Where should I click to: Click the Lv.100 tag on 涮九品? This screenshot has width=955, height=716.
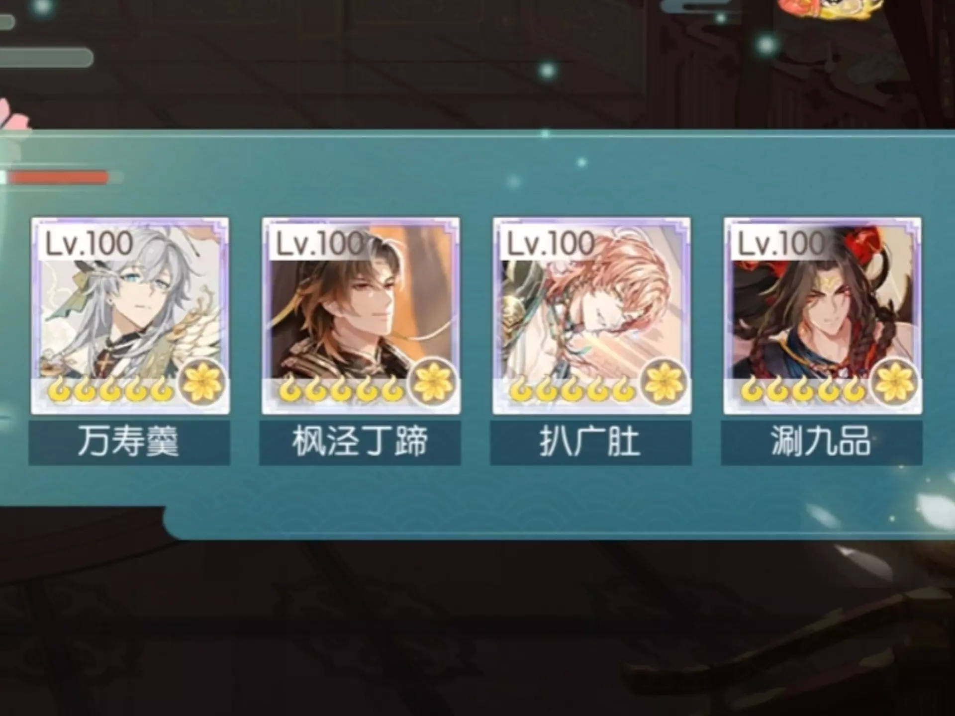[781, 244]
